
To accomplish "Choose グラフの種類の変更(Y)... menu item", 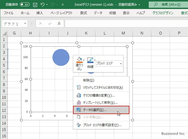I will (101, 95).
